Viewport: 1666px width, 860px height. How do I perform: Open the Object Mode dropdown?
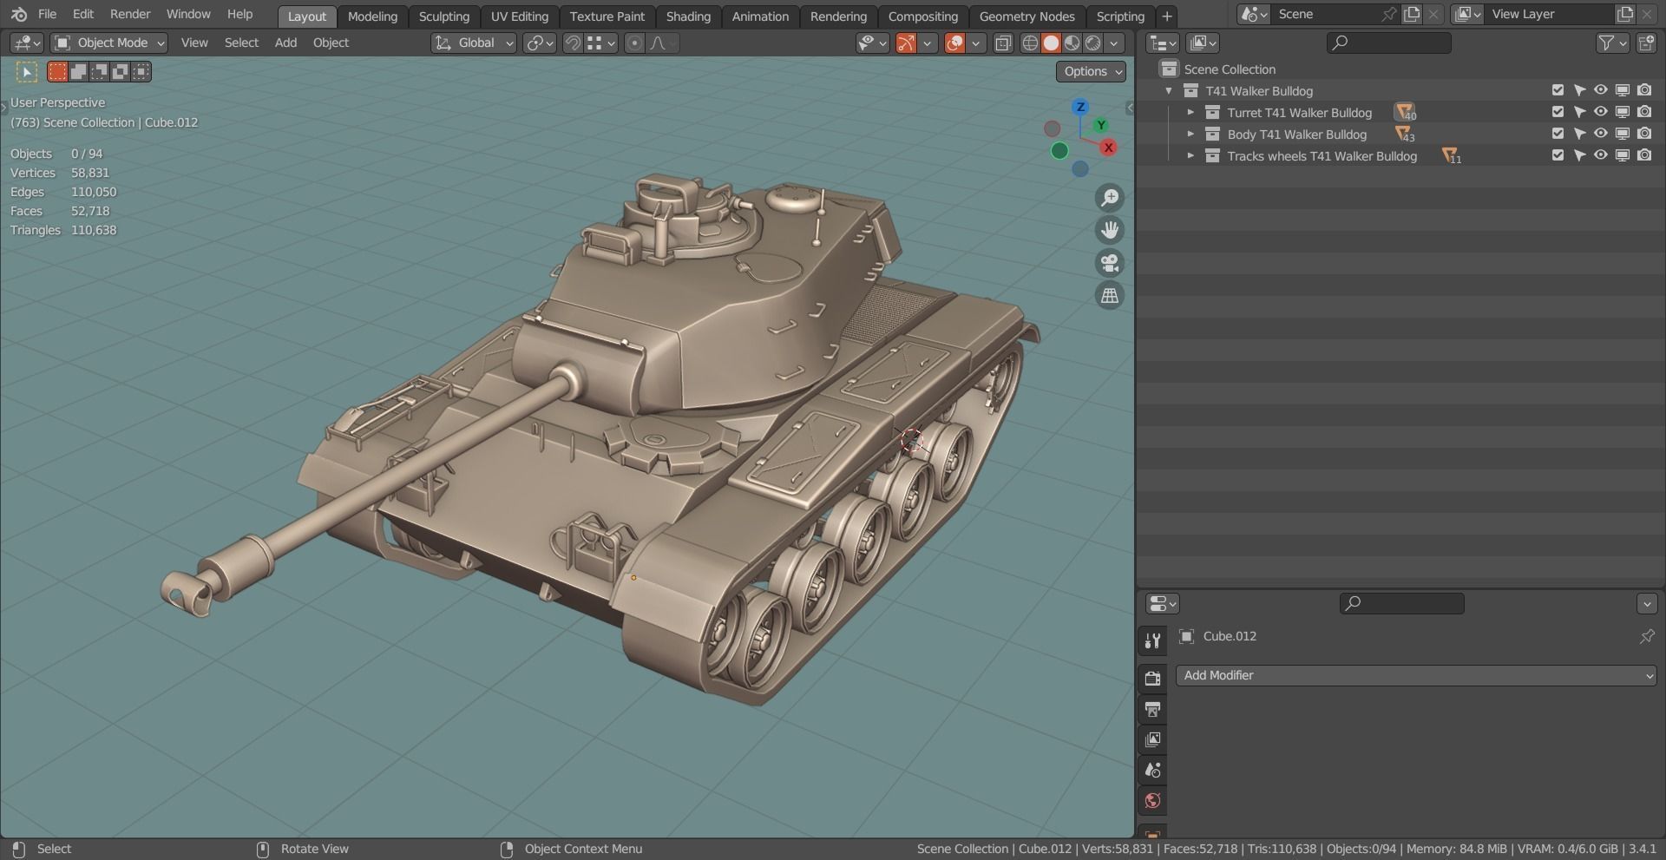(108, 43)
